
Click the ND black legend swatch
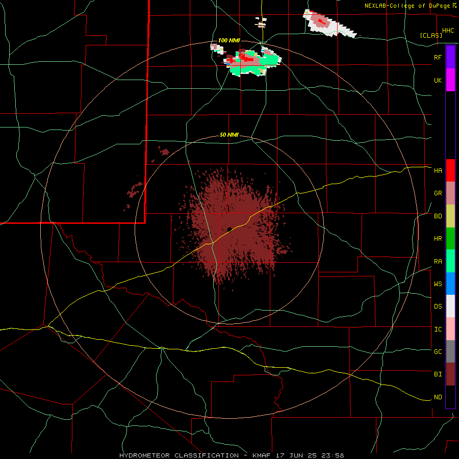coord(450,397)
